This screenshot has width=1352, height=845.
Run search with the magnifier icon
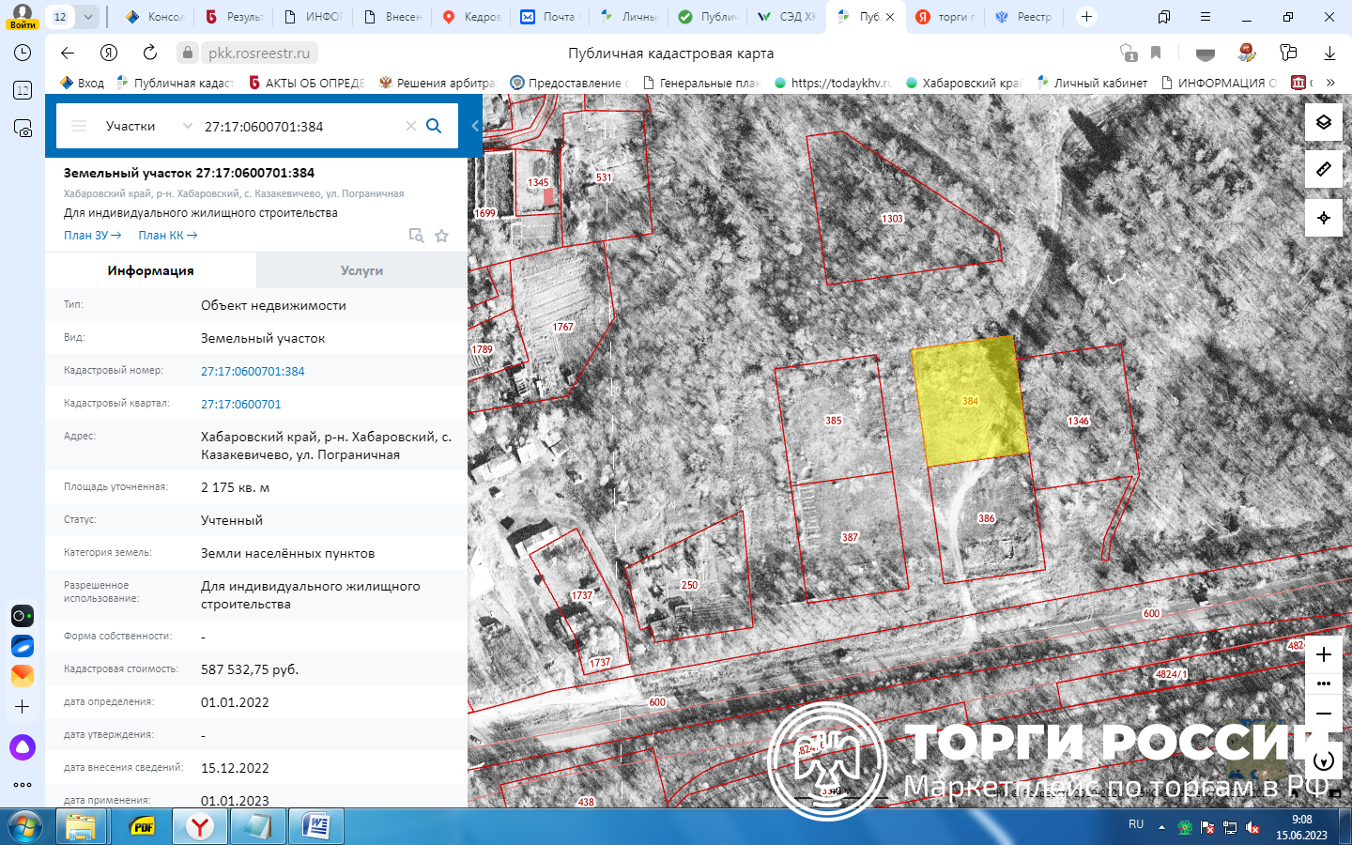[434, 126]
